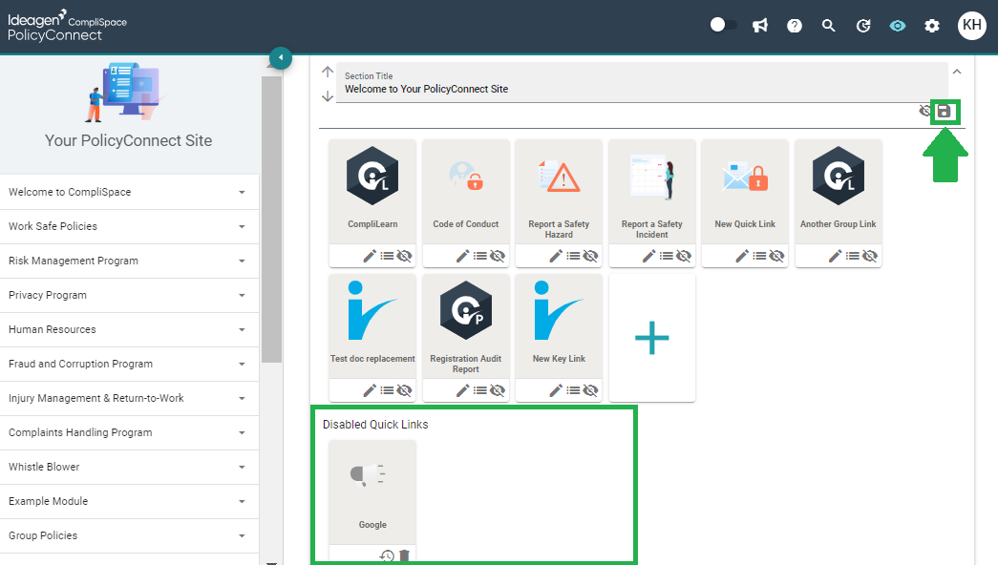Toggle the switch in the top header
Image resolution: width=998 pixels, height=565 pixels.
723,25
